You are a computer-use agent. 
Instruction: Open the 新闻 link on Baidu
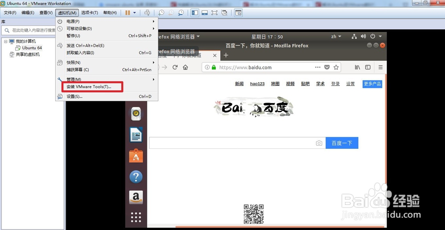click(239, 84)
